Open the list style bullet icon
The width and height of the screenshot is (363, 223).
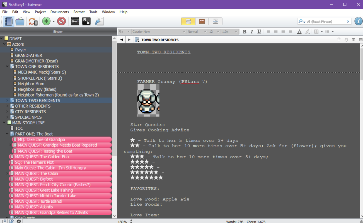327,32
